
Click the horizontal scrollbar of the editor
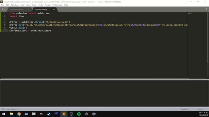coord(95,78)
